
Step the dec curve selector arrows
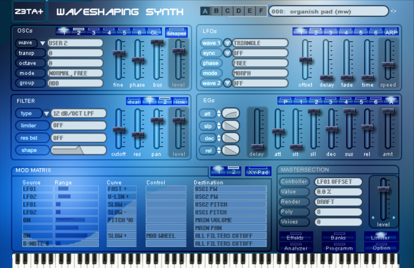point(219,138)
